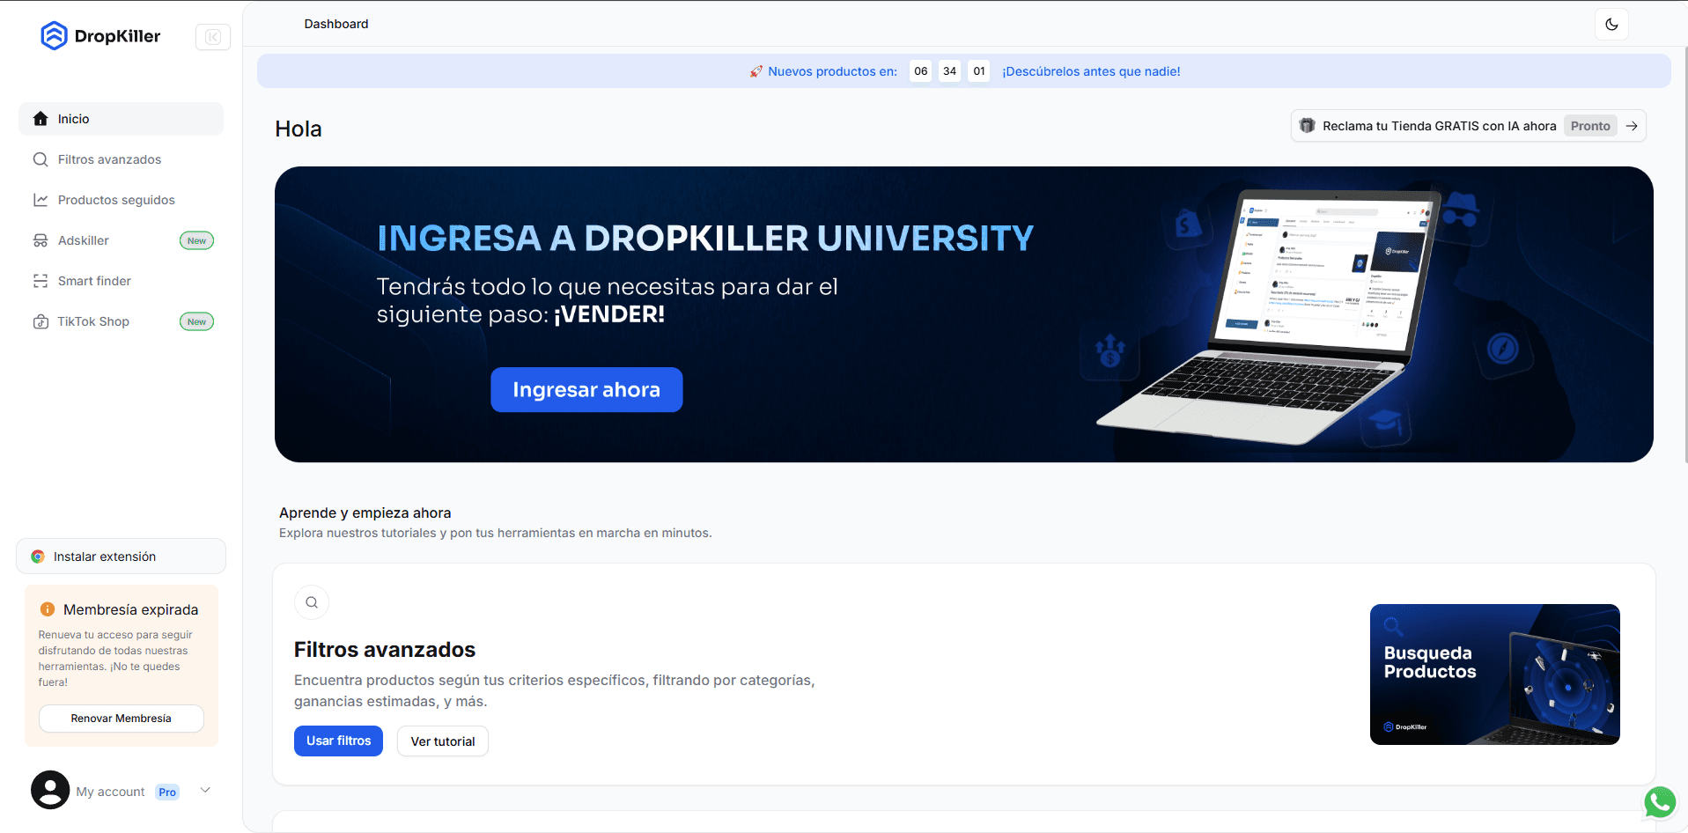1688x833 pixels.
Task: Toggle dark mode with the moon icon
Action: pyautogui.click(x=1611, y=24)
